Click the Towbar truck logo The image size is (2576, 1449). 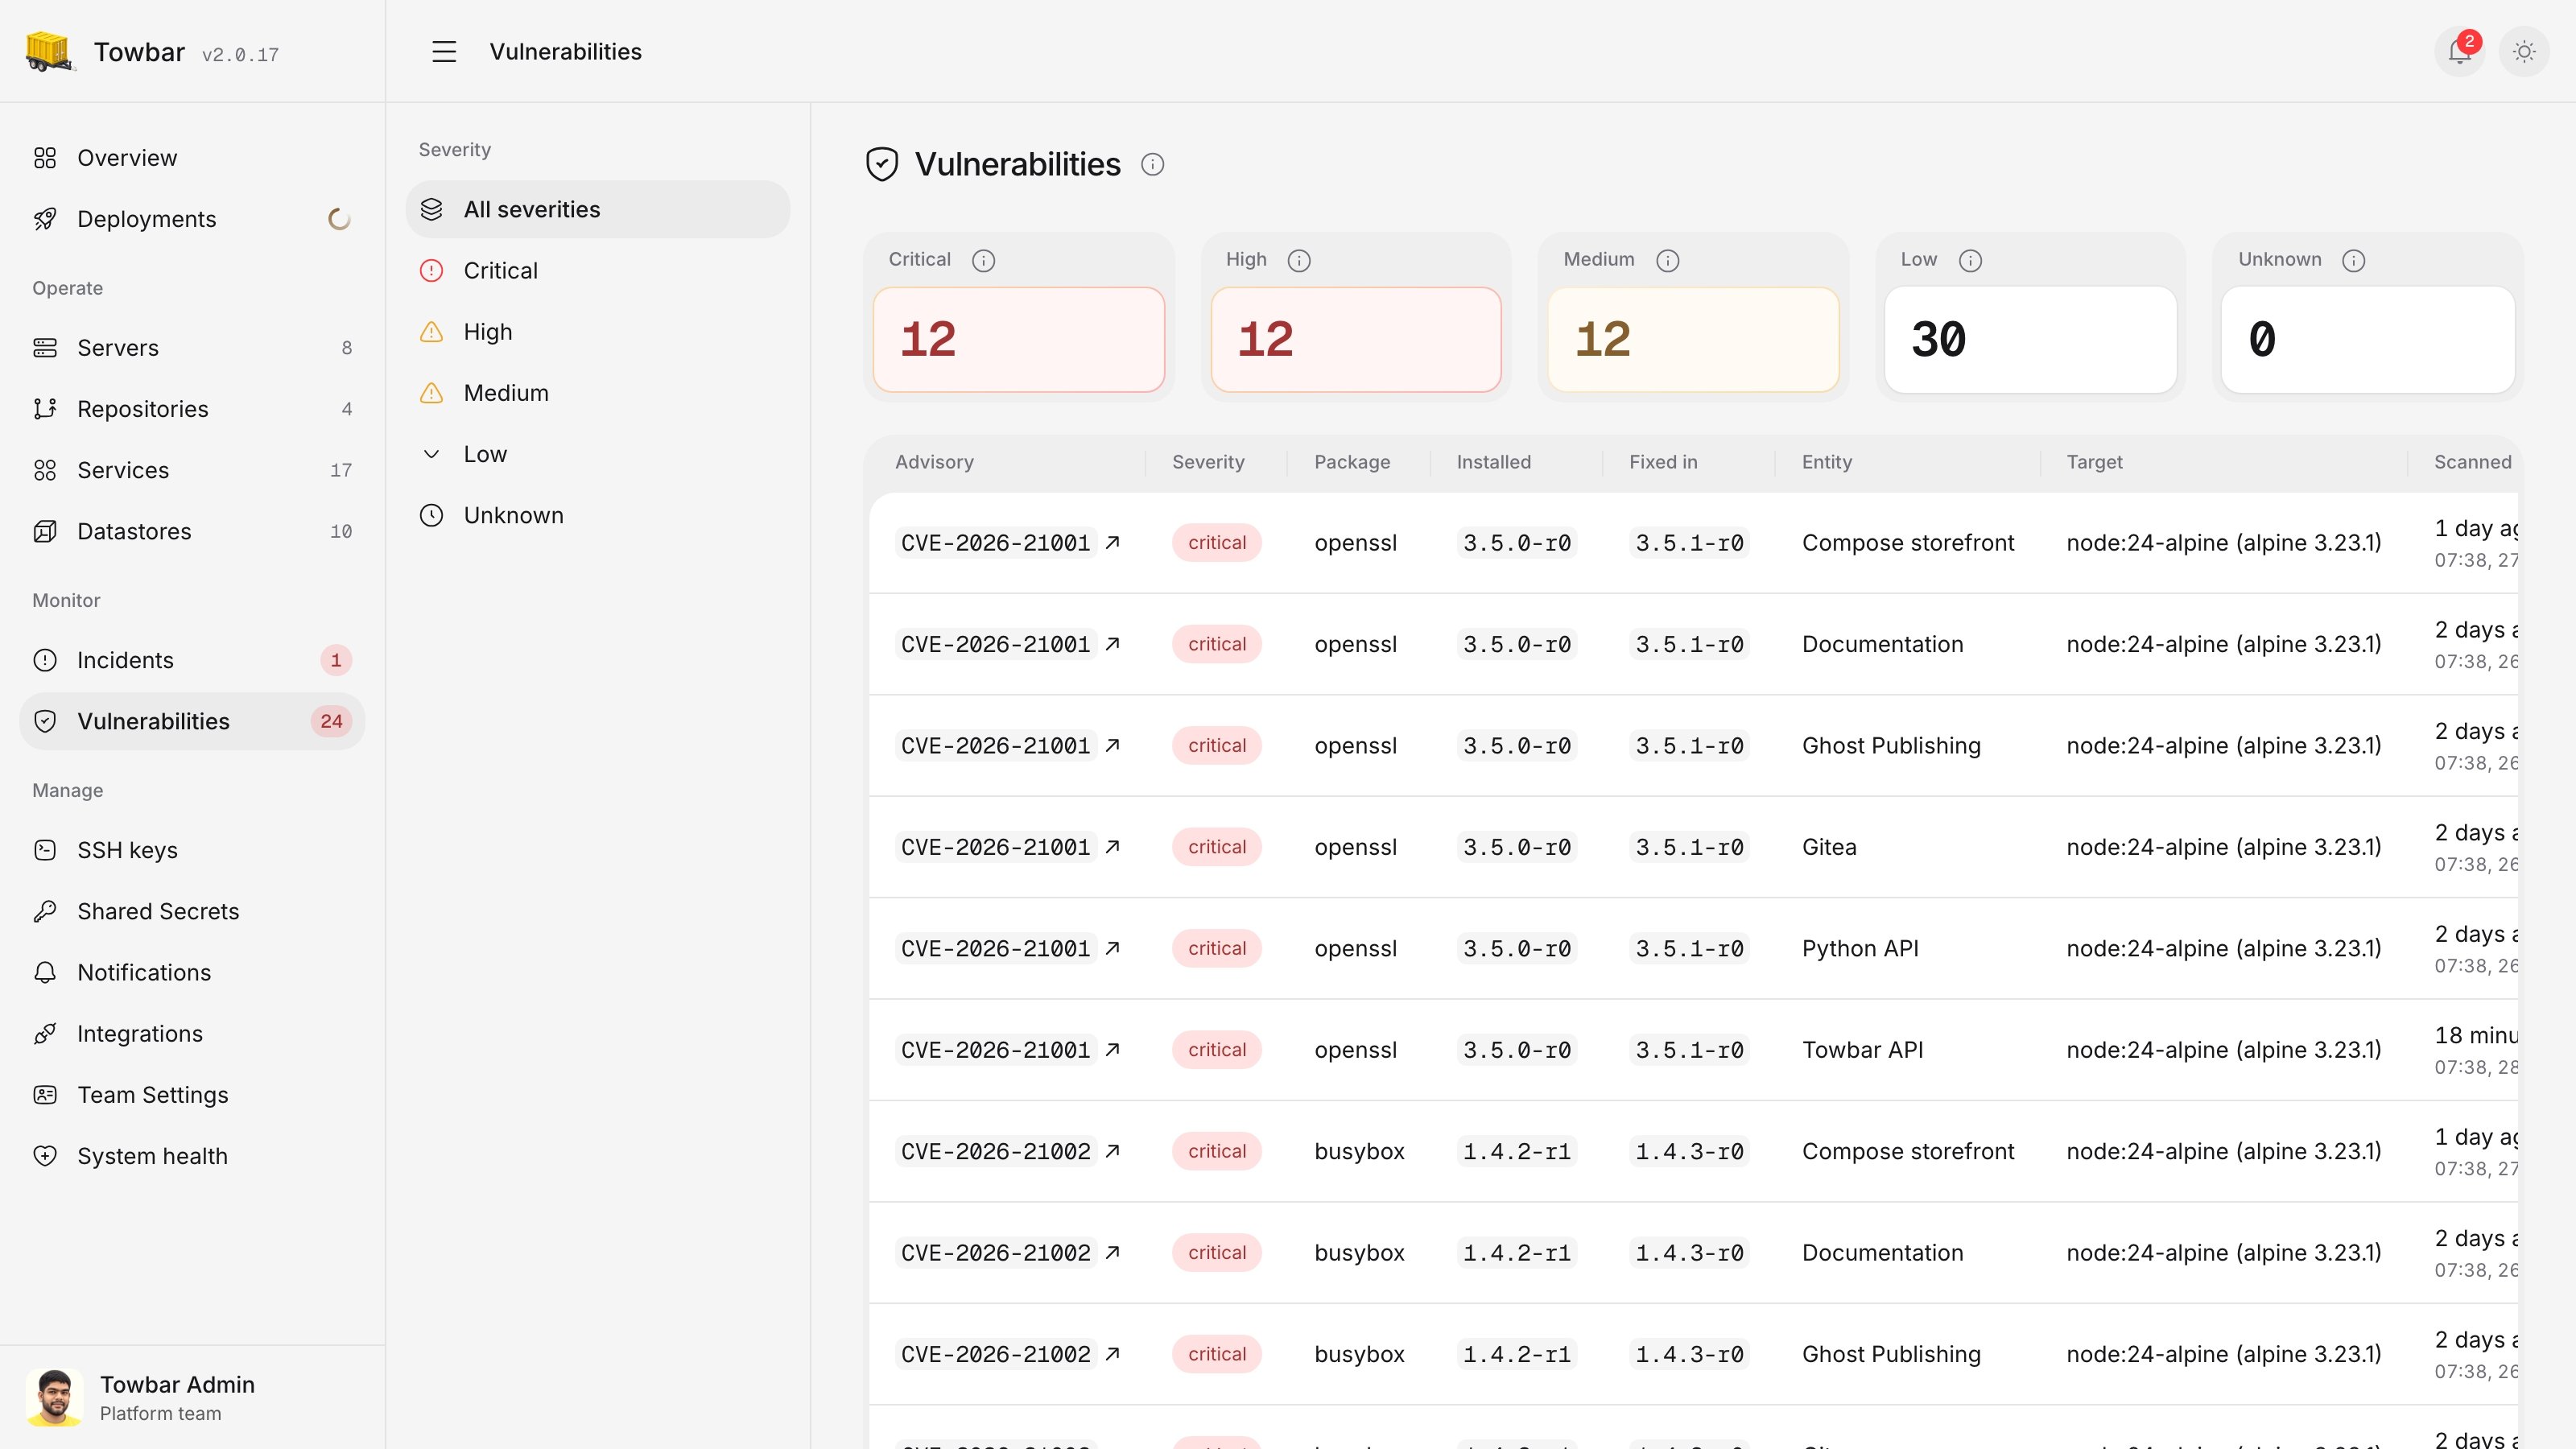coord(49,51)
